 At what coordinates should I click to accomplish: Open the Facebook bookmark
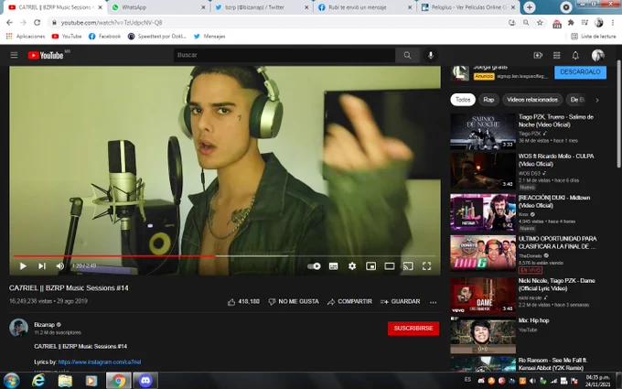(104, 36)
